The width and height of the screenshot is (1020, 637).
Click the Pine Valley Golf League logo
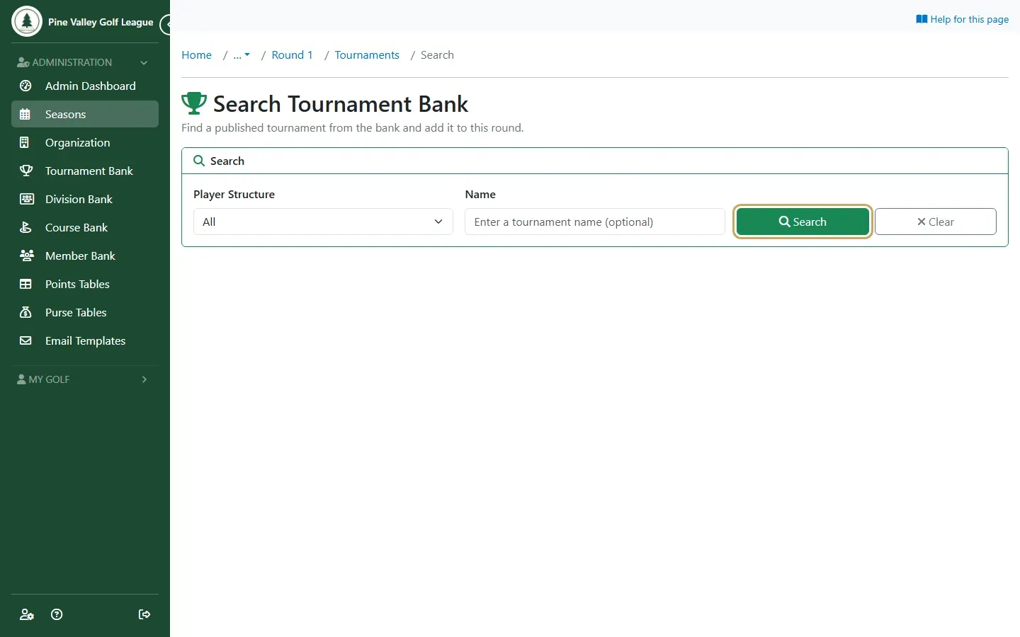click(27, 21)
